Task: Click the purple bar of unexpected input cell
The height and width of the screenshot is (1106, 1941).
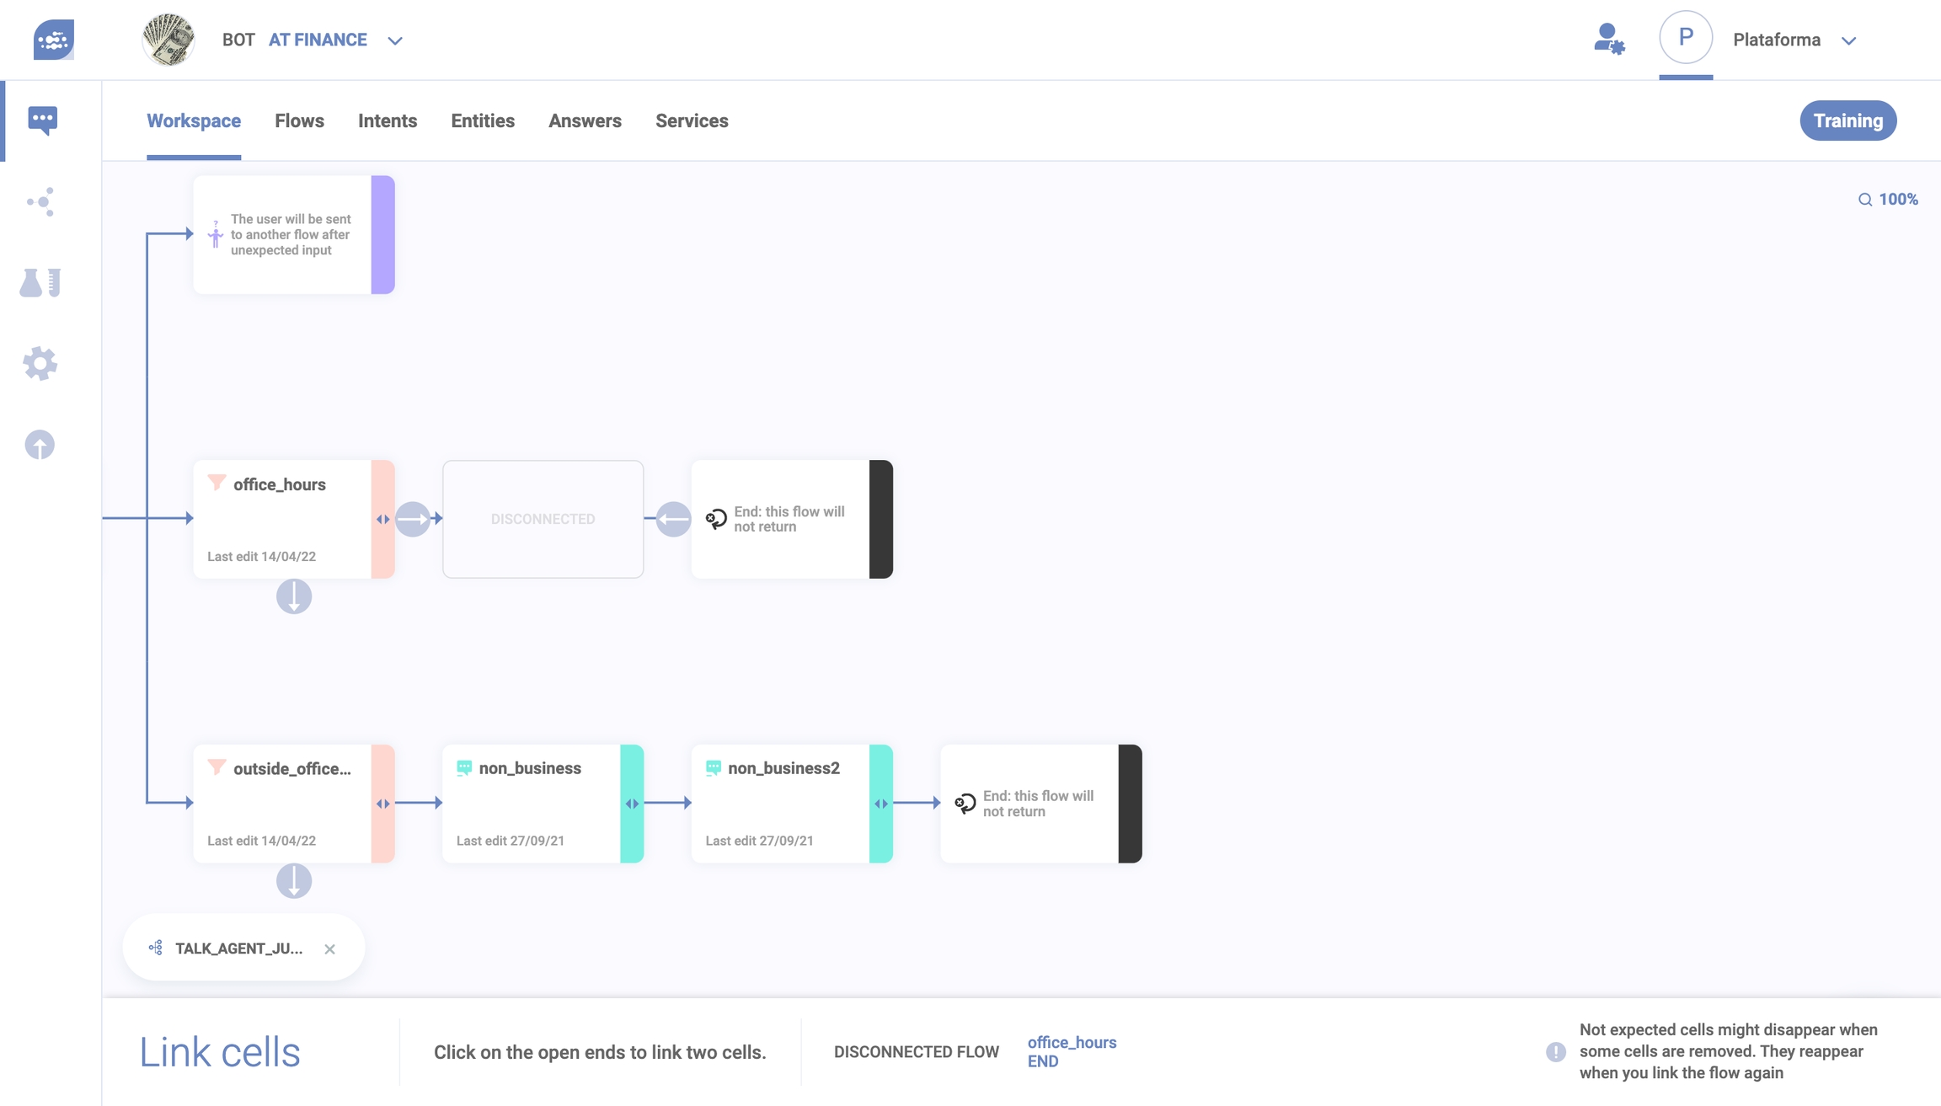Action: 382,234
